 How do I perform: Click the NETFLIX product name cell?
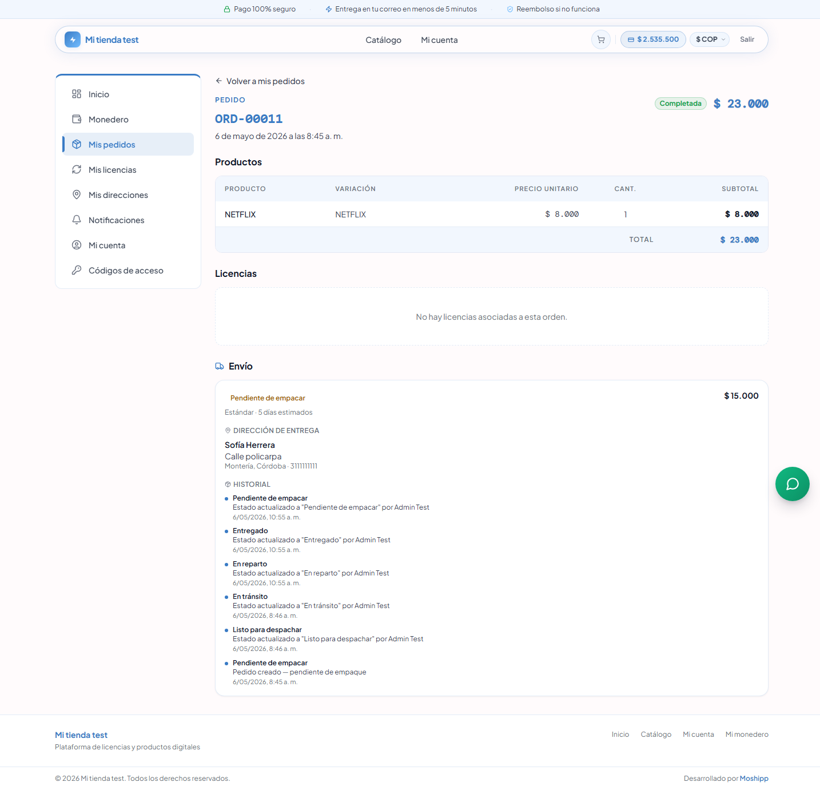[x=240, y=215]
